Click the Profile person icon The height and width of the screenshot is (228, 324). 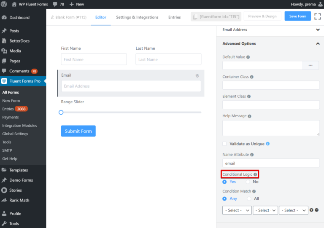4,214
